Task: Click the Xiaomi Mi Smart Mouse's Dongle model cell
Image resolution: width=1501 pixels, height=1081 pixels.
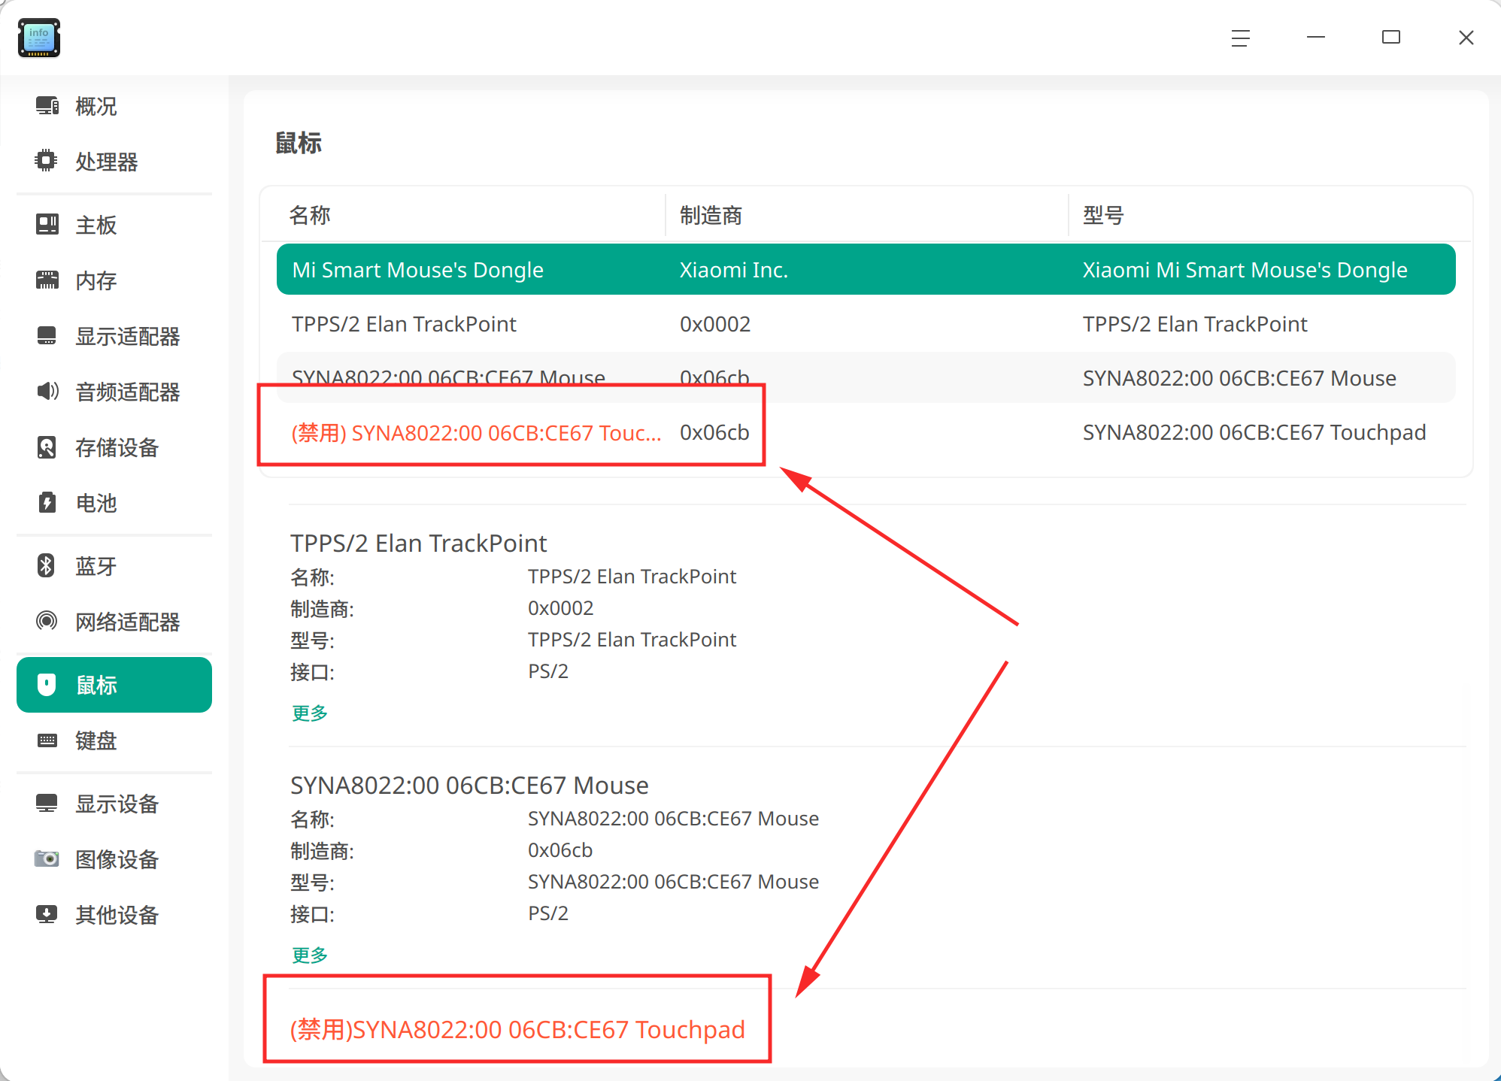Action: (1245, 270)
